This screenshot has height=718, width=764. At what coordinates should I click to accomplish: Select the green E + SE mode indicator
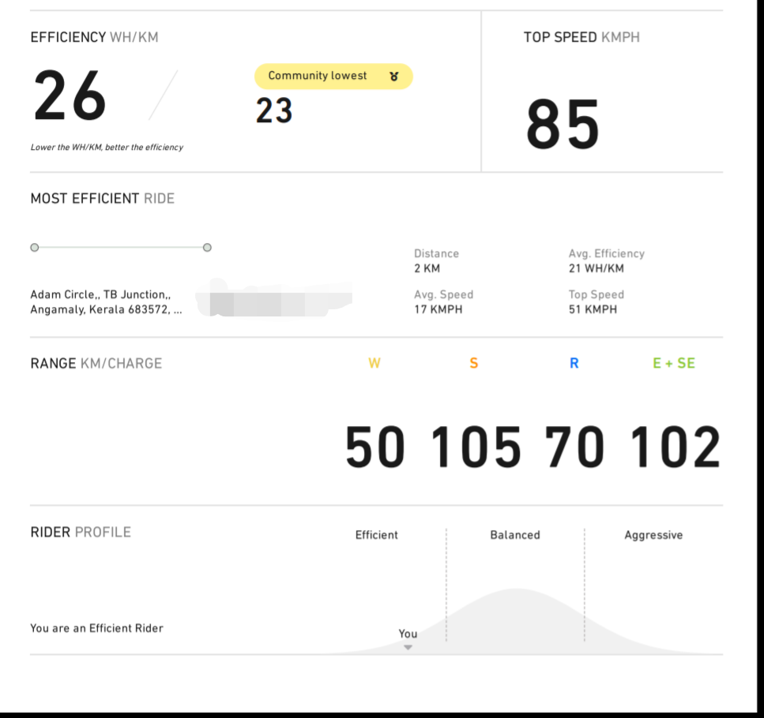674,363
